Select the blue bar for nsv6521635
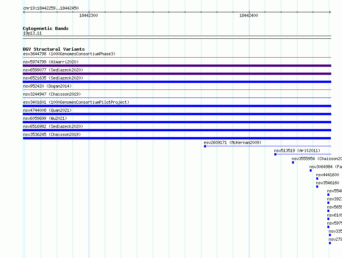342x258 pixels. pos(177,82)
